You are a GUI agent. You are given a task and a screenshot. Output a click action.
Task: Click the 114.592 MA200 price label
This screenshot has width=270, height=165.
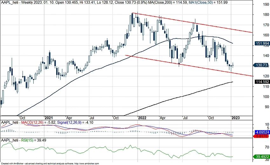point(262,82)
